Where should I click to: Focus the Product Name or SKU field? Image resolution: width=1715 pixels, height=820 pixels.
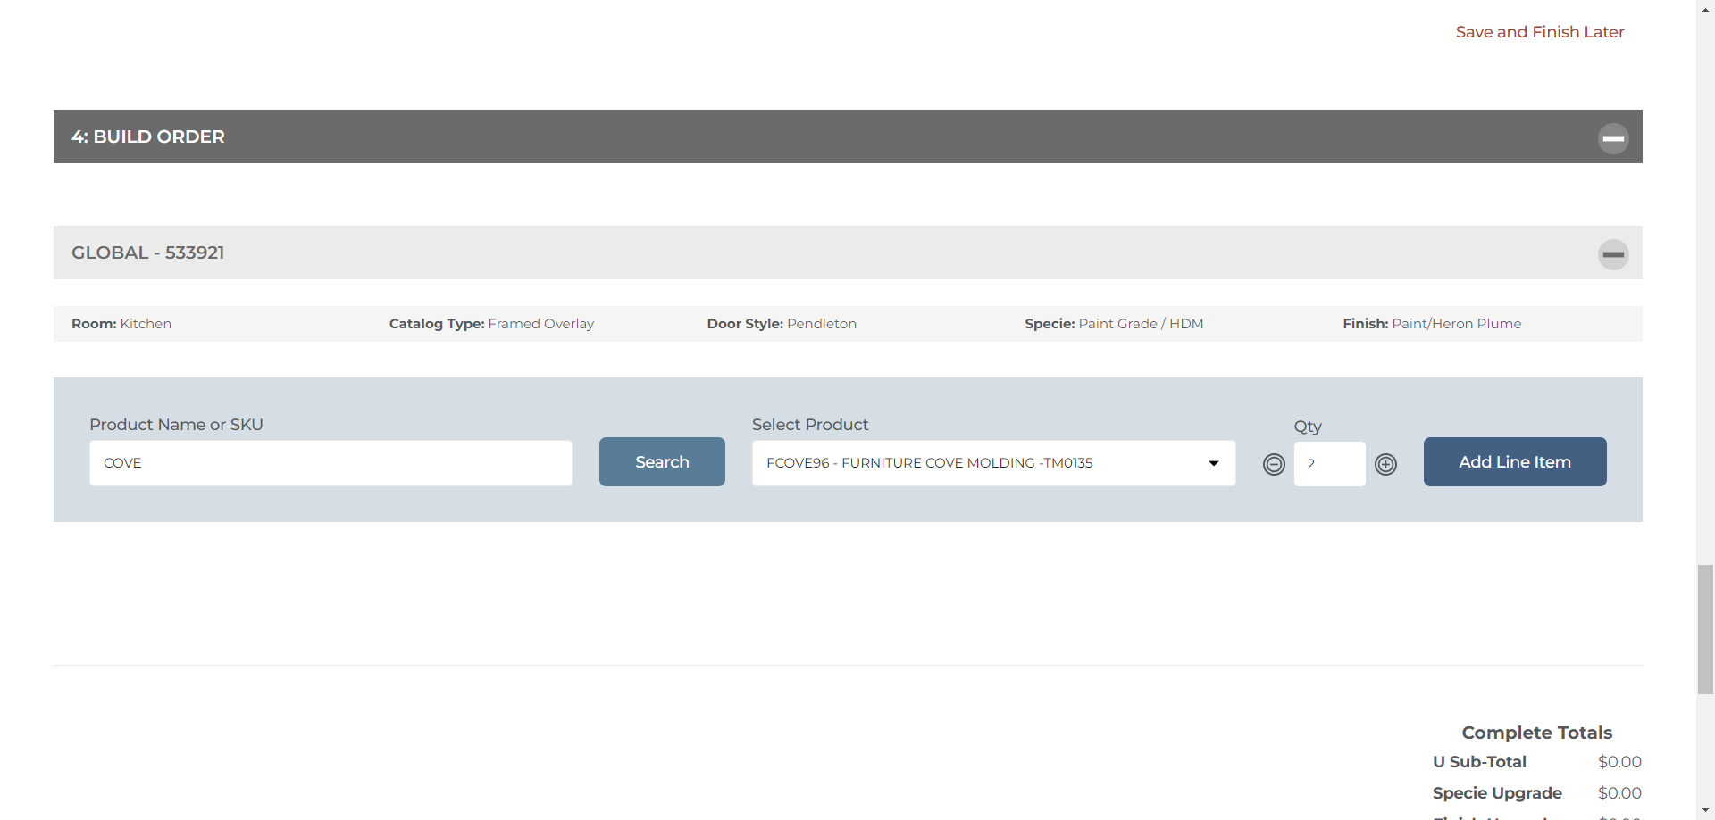point(330,463)
